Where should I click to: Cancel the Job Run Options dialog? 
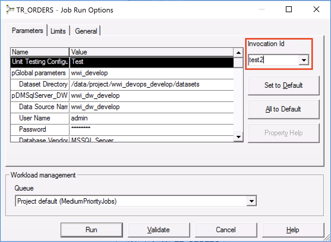226,230
